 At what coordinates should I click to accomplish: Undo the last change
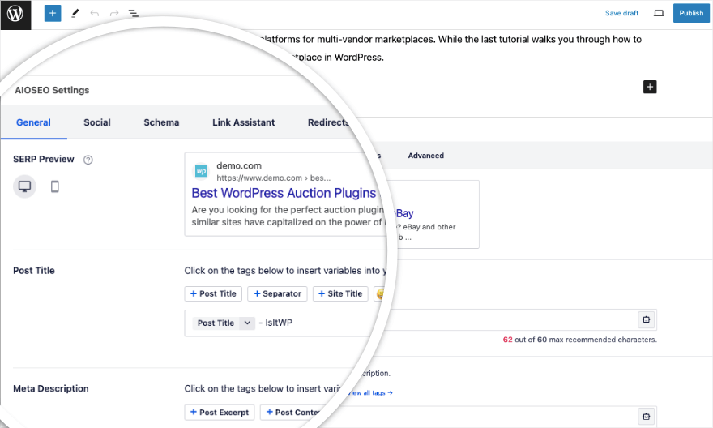tap(95, 14)
